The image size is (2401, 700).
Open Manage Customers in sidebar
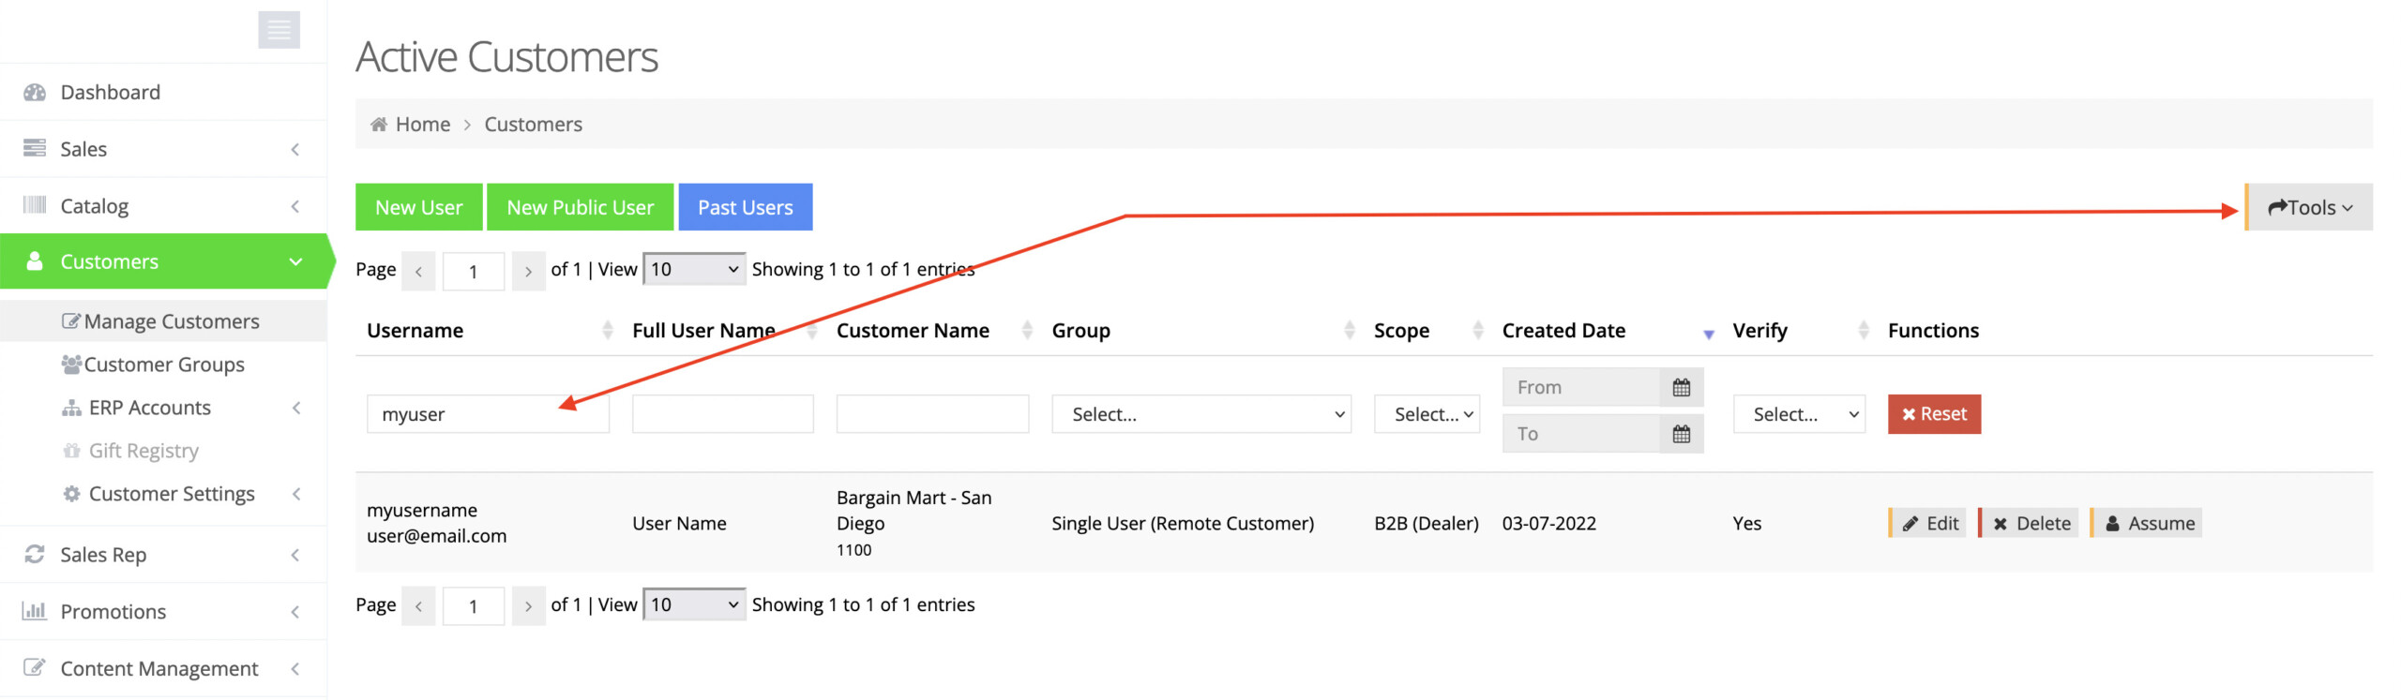pos(171,321)
